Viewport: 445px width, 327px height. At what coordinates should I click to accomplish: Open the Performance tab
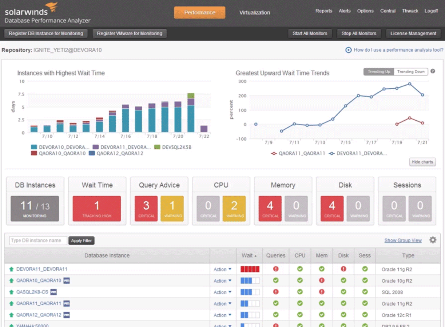200,12
